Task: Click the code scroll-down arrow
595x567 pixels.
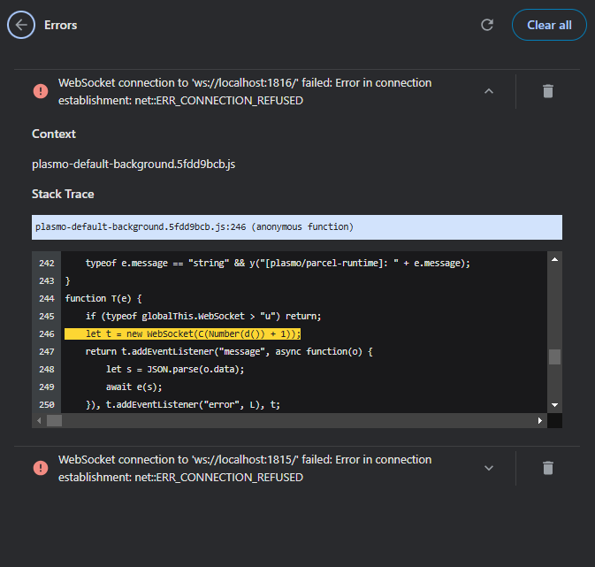Action: 554,405
